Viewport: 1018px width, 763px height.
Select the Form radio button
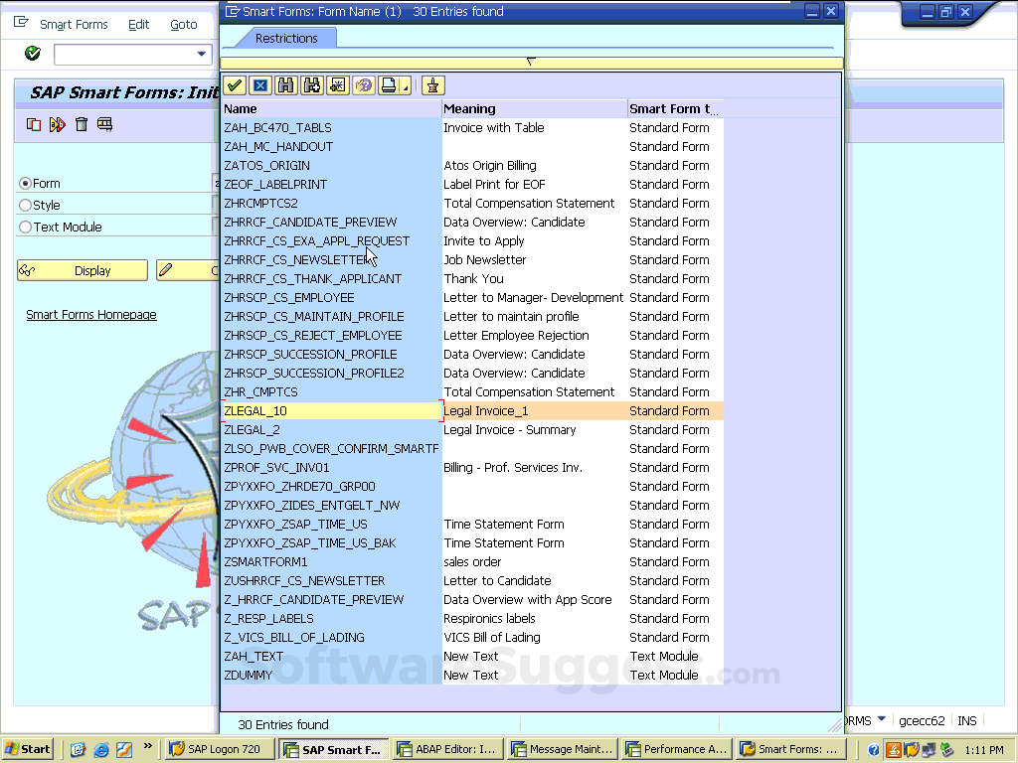pyautogui.click(x=26, y=184)
